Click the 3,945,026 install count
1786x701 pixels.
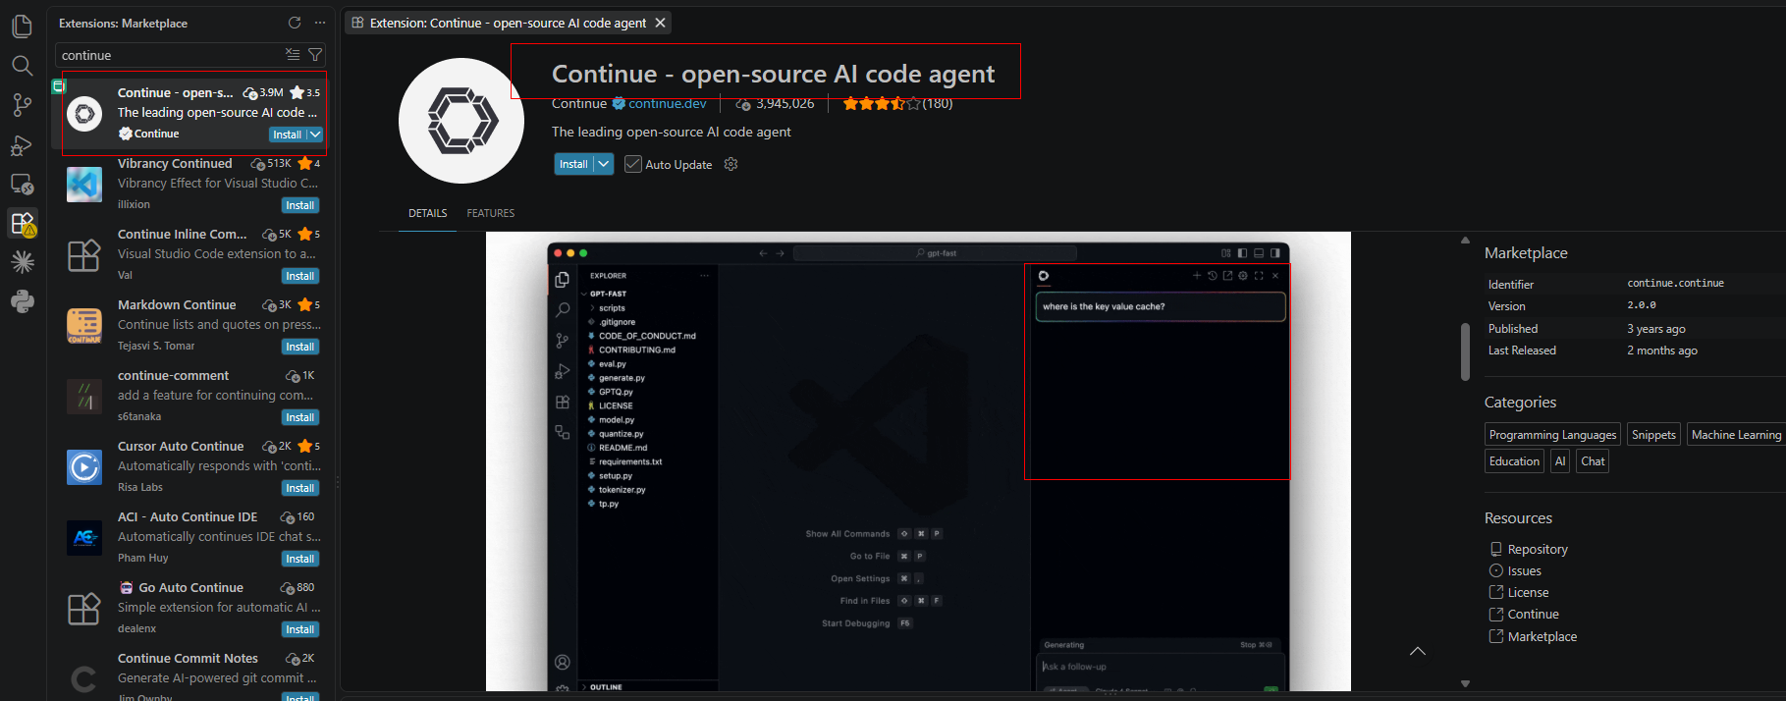pyautogui.click(x=785, y=103)
